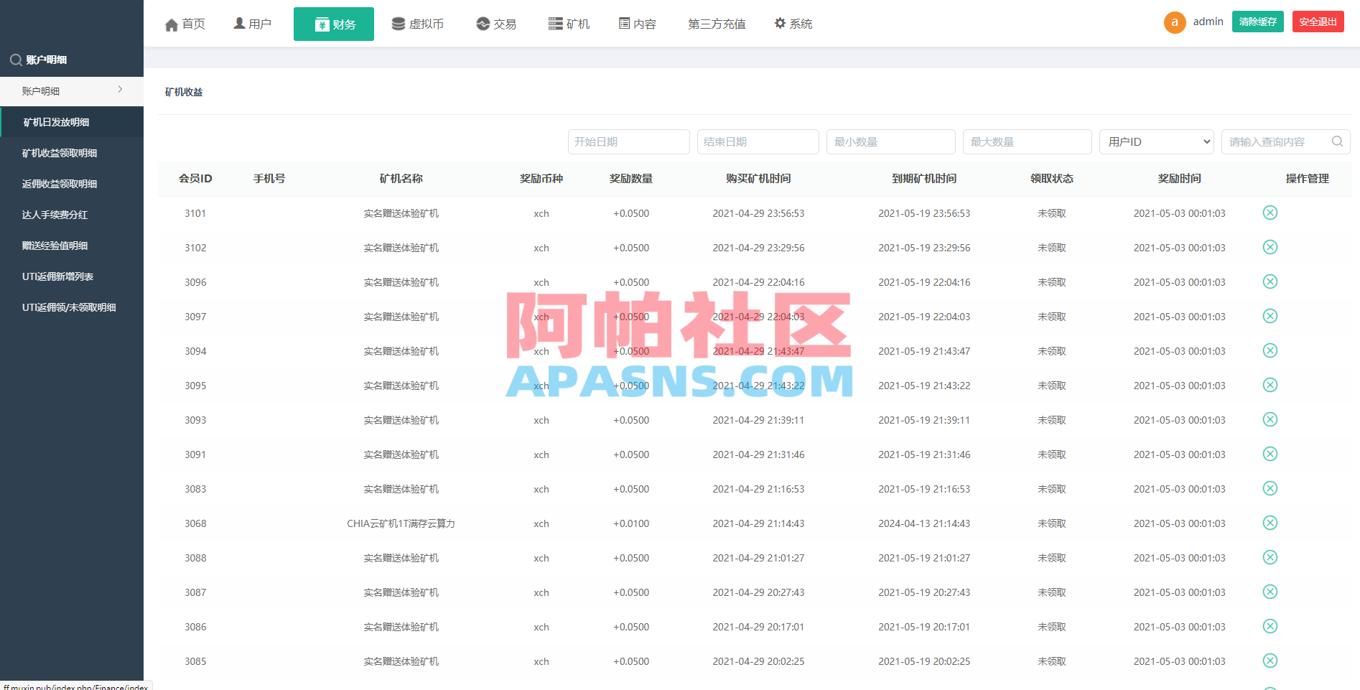Remove row 3068 CHIA云矿机 with delete icon
1360x690 pixels.
[1270, 523]
